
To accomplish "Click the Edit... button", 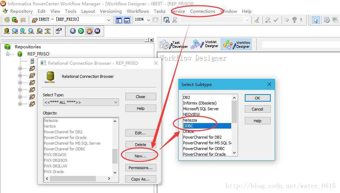I will 140,133.
